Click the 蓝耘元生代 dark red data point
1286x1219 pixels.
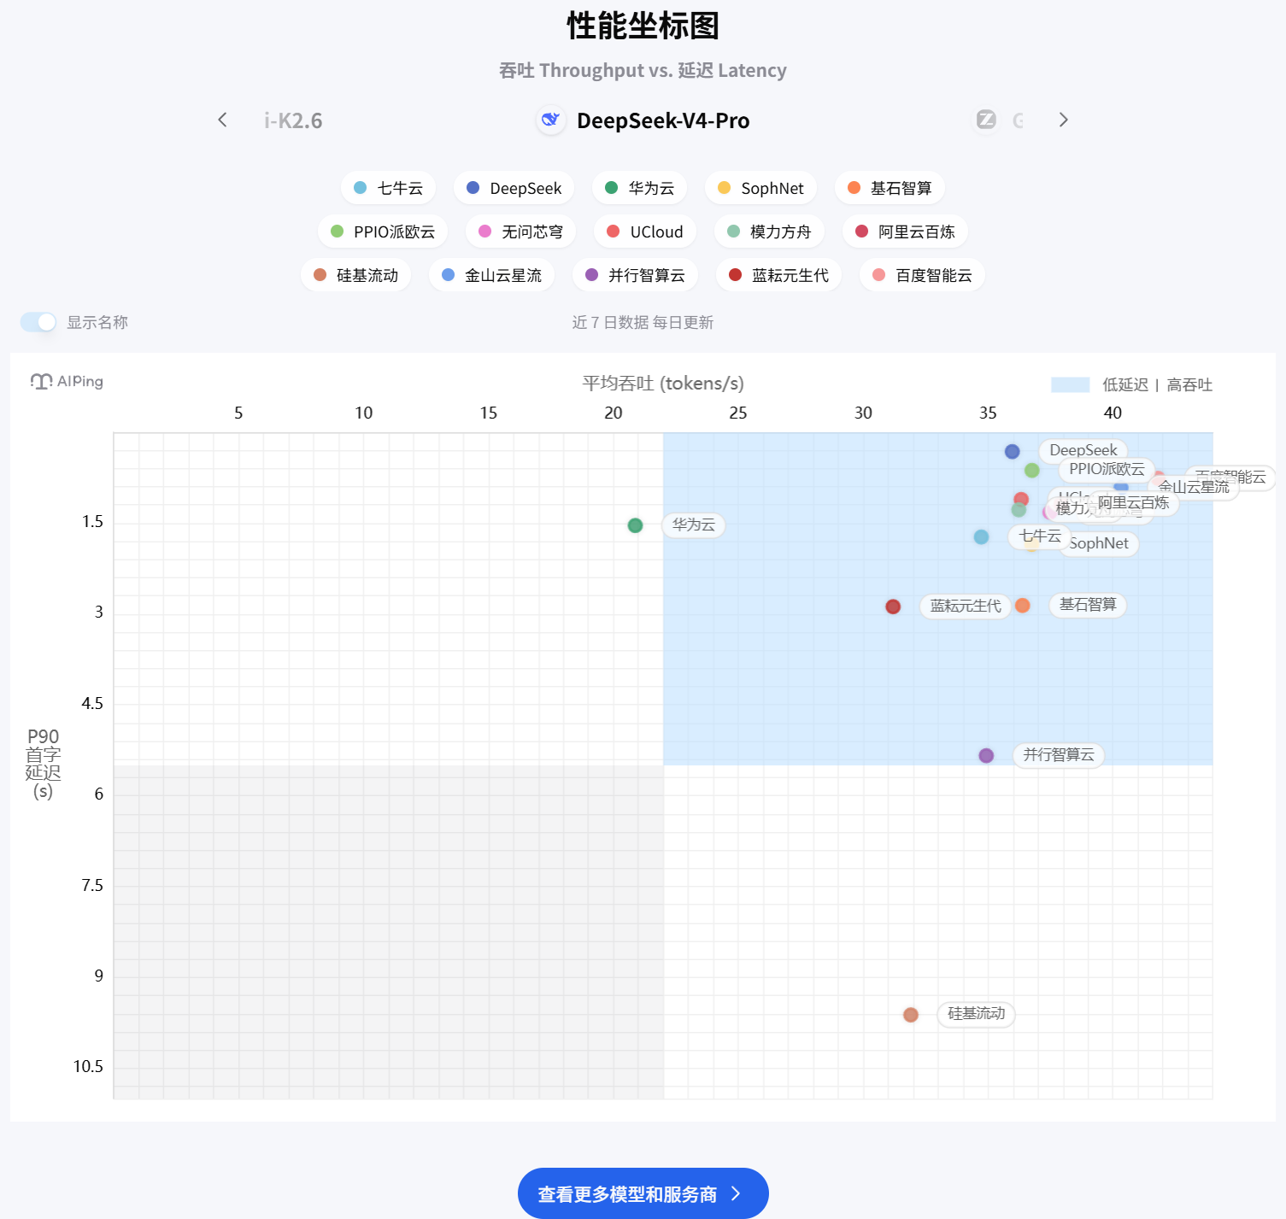point(893,607)
